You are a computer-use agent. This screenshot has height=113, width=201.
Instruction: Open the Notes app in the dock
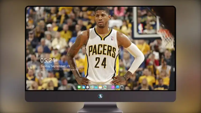click(x=100, y=87)
